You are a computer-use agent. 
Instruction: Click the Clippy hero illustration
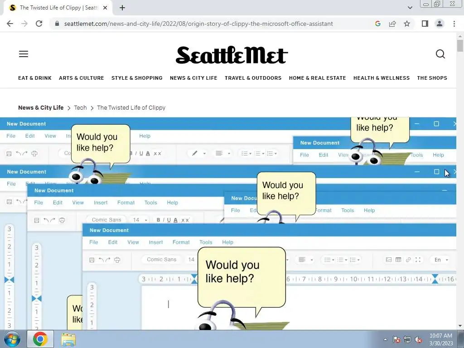click(228, 223)
